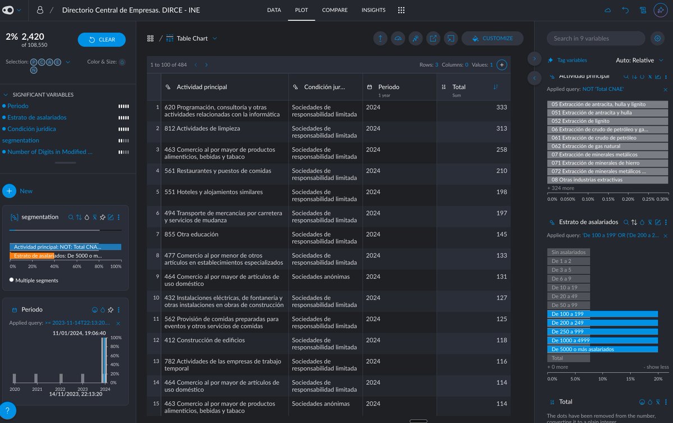Screen dimensions: 673x423
Task: Open three-dot menu on Periodo card
Action: click(118, 310)
